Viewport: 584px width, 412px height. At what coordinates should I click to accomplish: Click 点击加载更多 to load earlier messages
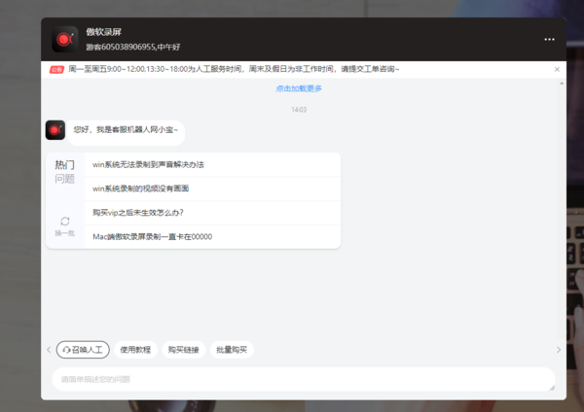pyautogui.click(x=299, y=88)
